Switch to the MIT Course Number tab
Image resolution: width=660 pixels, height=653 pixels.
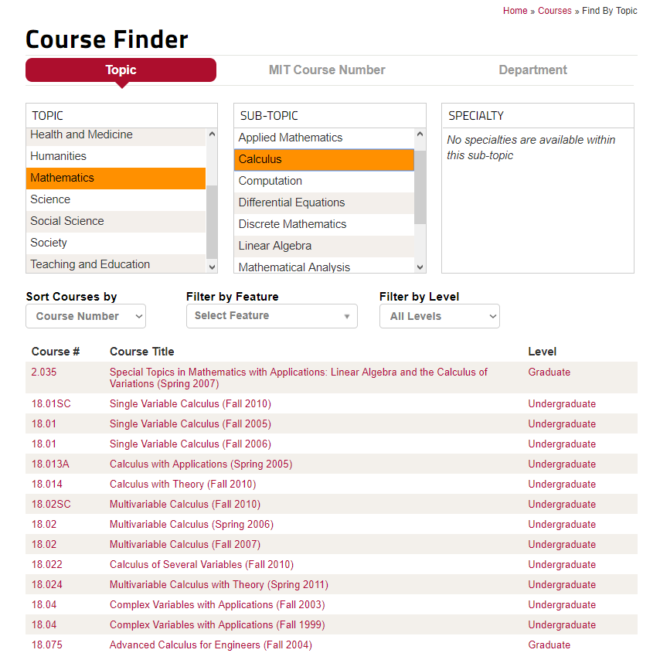tap(327, 70)
